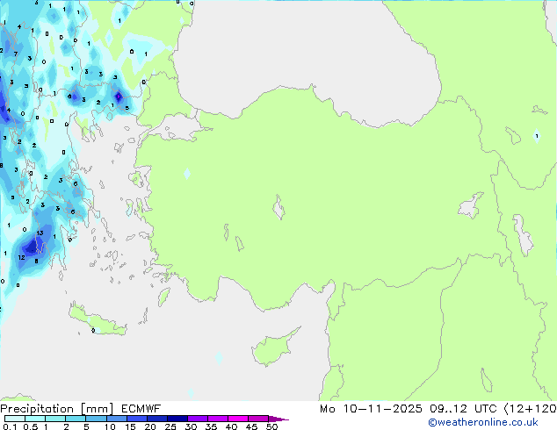
Task: Click the 5–10 mm legend color box
Action: [96, 419]
